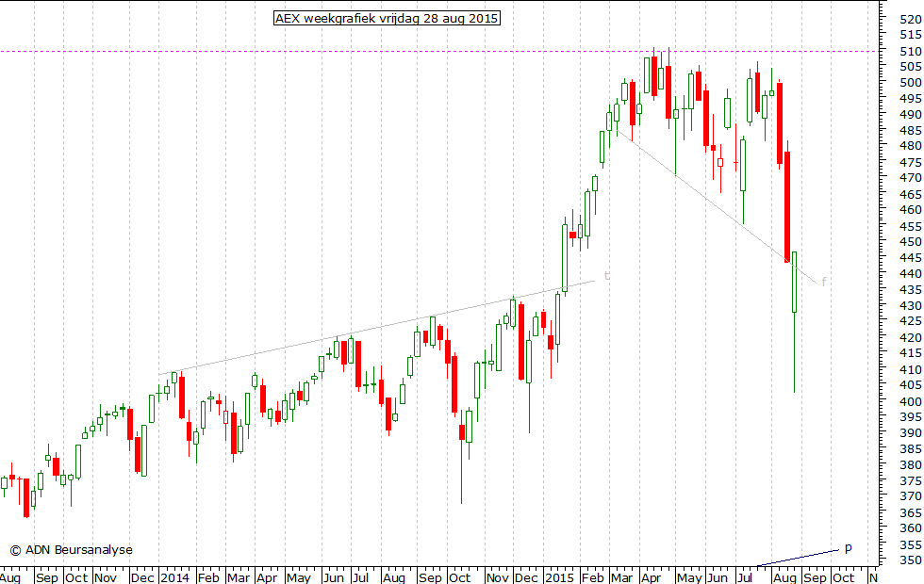
Task: Click the 'Feb' label right after 2015
Action: [593, 577]
